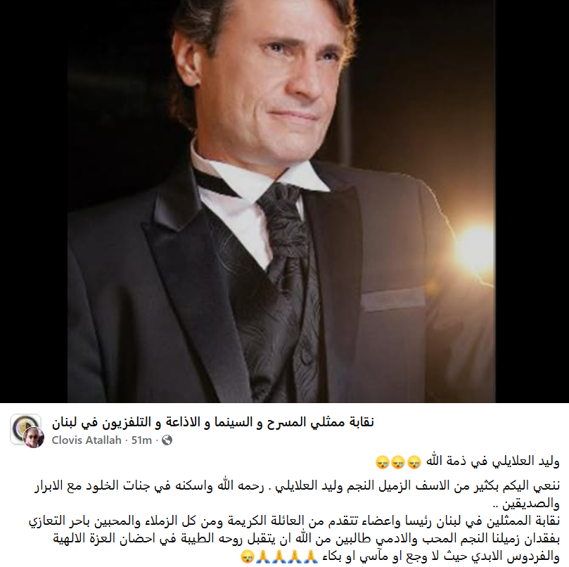Click the 51m post timestamp
This screenshot has height=567, width=569.
pos(141,440)
